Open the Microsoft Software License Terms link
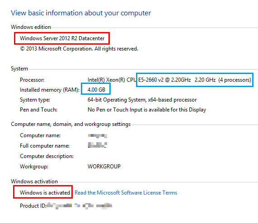 (126, 193)
